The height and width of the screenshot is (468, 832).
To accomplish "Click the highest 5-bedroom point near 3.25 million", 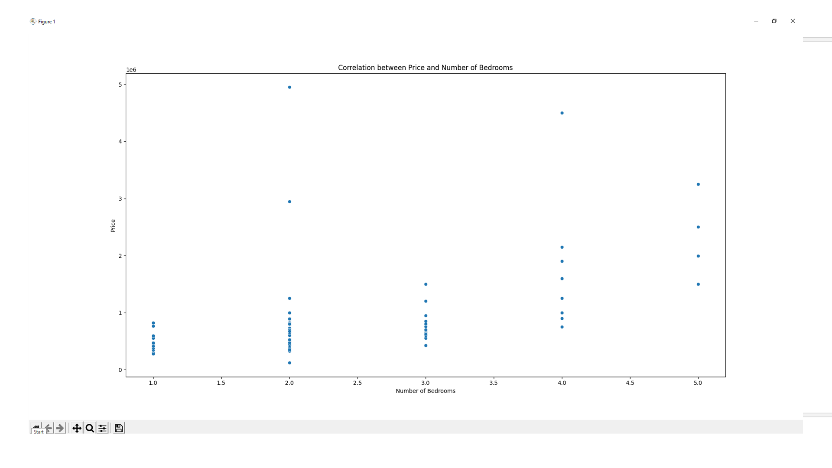I will (x=698, y=184).
